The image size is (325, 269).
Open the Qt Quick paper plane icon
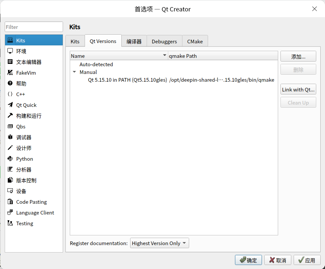point(10,105)
